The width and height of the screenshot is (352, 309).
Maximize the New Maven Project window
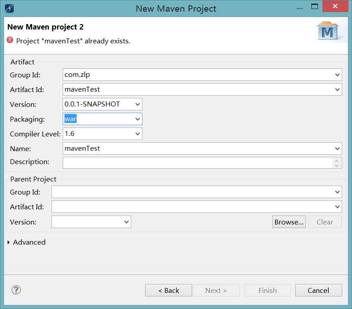[x=314, y=6]
